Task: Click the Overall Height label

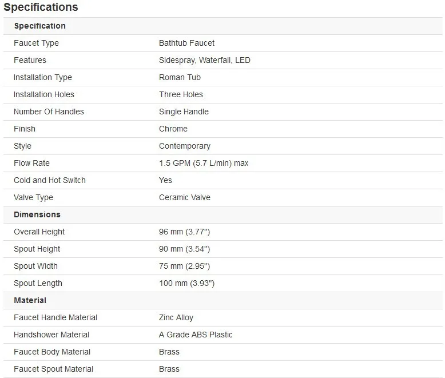Action: click(x=39, y=232)
